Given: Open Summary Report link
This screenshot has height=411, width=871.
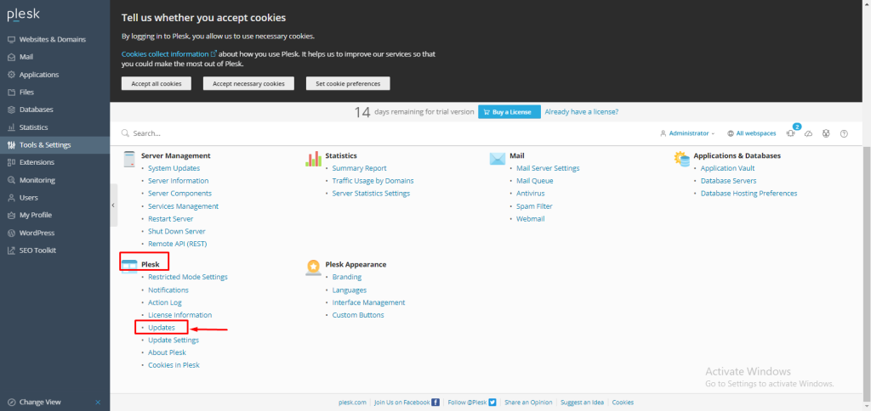Looking at the screenshot, I should coord(360,168).
